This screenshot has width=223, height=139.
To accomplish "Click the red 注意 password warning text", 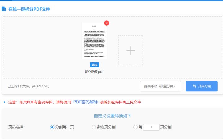I will [40, 102].
